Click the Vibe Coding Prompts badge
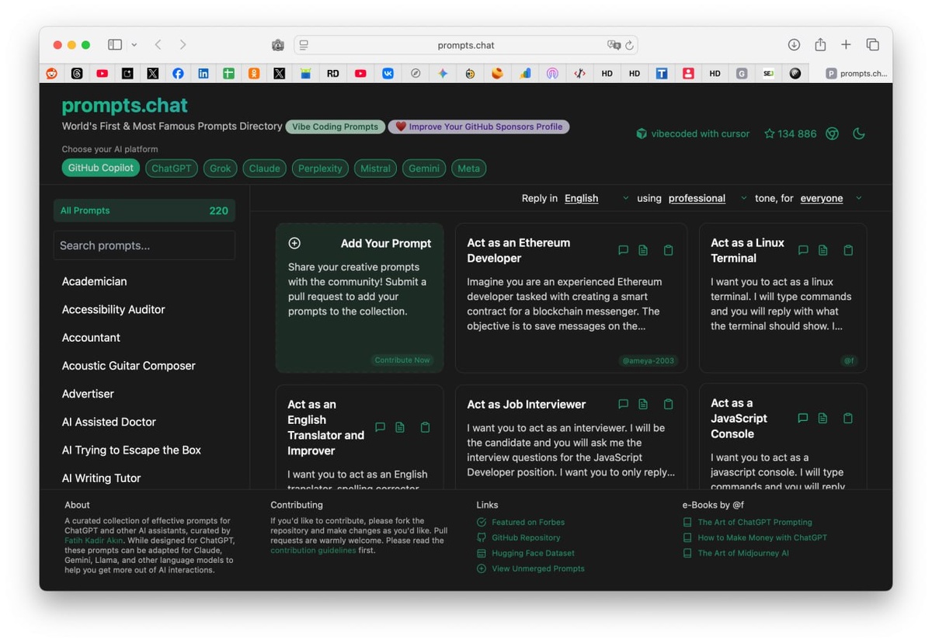The height and width of the screenshot is (643, 932). [335, 127]
